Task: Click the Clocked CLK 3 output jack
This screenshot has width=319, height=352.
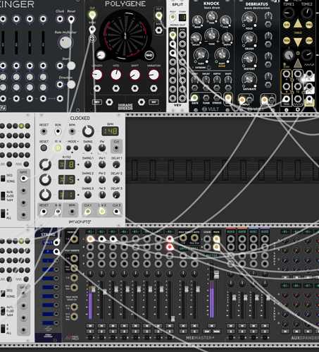Action: coord(116,212)
